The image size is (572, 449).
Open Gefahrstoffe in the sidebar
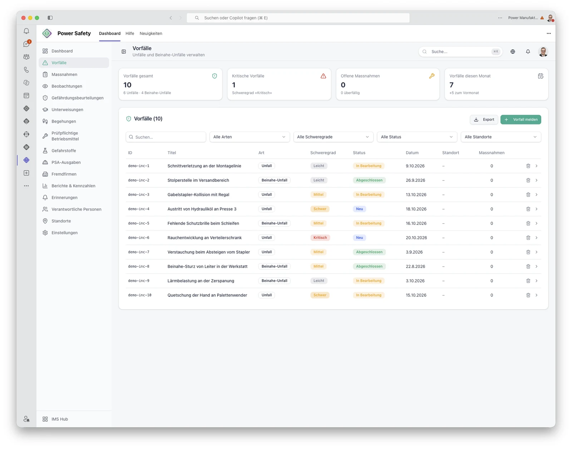pyautogui.click(x=74, y=151)
